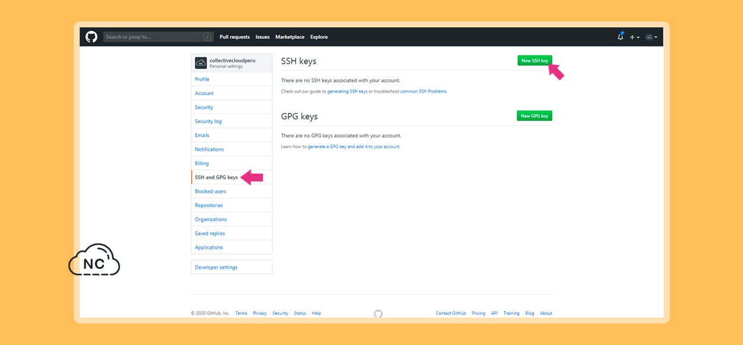This screenshot has width=743, height=345.
Task: Click the New SSH key button
Action: point(534,61)
